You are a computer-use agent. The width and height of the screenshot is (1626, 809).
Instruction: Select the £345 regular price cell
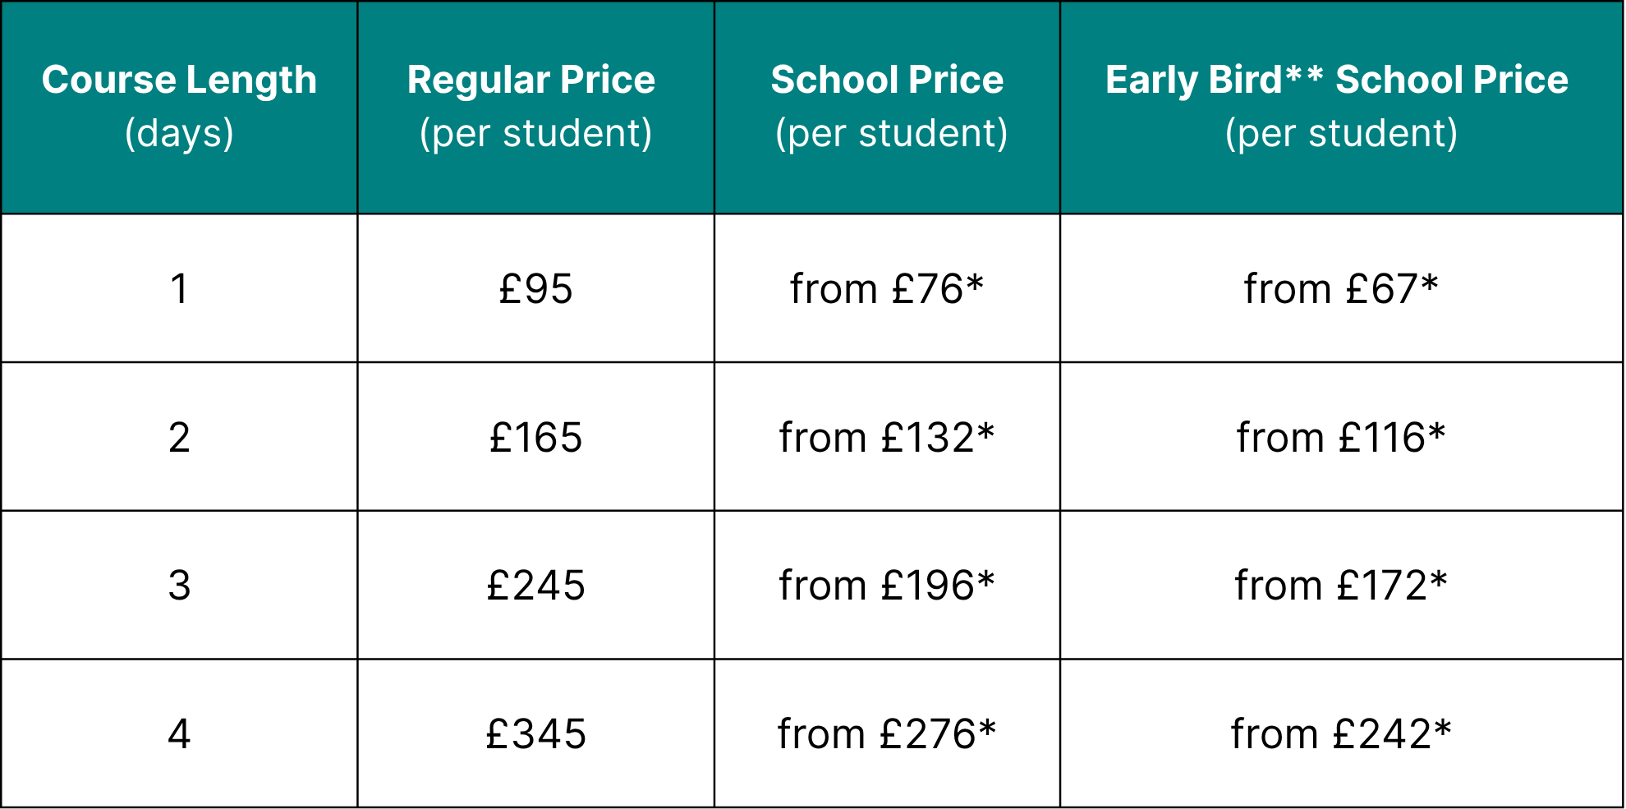point(535,733)
